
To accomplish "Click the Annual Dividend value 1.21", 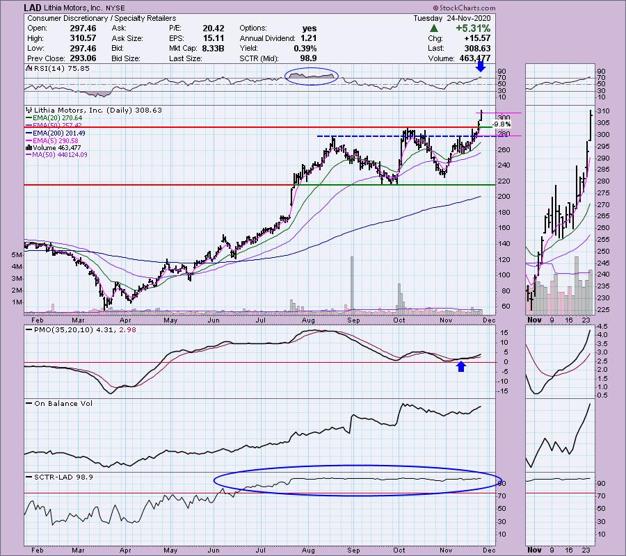I will point(309,38).
